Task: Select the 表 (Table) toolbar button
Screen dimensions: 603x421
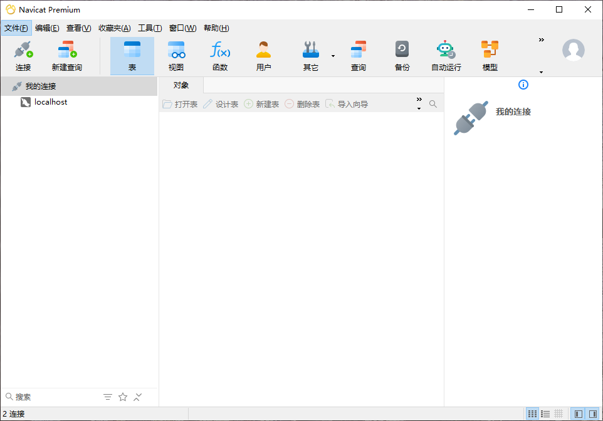Action: point(132,56)
